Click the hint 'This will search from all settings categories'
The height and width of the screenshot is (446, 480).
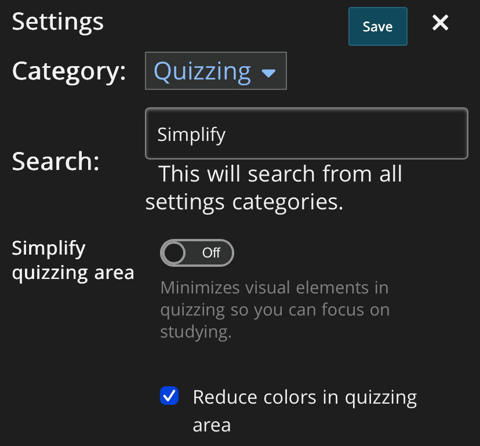click(x=274, y=188)
